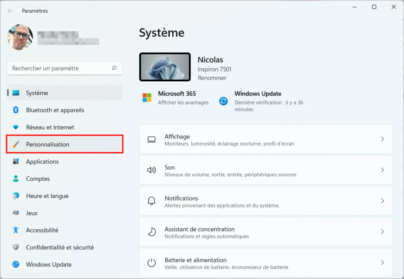
Task: Expand the Son row chevron
Action: tap(382, 170)
